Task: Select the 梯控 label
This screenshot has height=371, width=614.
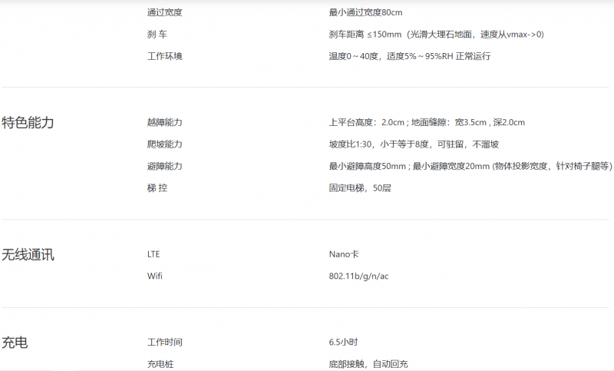Action: [x=157, y=188]
